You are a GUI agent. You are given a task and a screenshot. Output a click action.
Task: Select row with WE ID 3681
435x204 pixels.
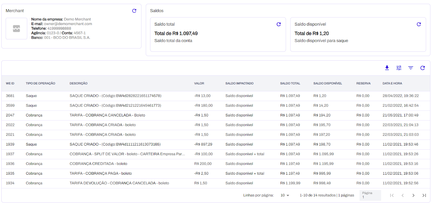[216, 96]
